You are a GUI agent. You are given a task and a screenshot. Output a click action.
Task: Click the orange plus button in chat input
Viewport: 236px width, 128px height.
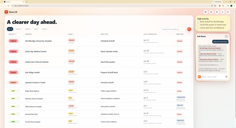point(199,77)
